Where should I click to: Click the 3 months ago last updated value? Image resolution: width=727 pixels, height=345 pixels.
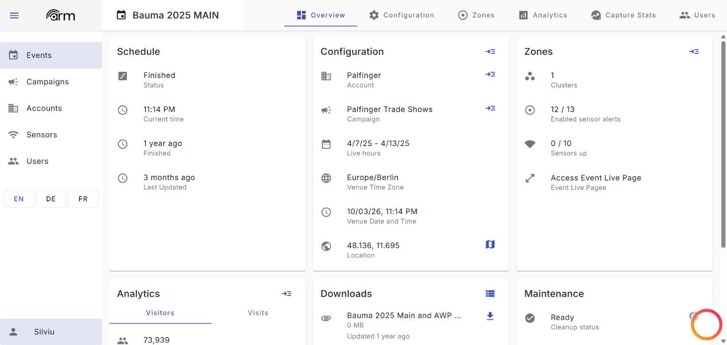point(169,177)
